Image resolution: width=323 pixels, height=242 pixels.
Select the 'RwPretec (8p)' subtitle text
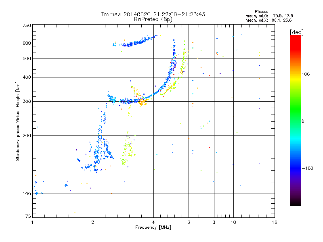click(153, 19)
